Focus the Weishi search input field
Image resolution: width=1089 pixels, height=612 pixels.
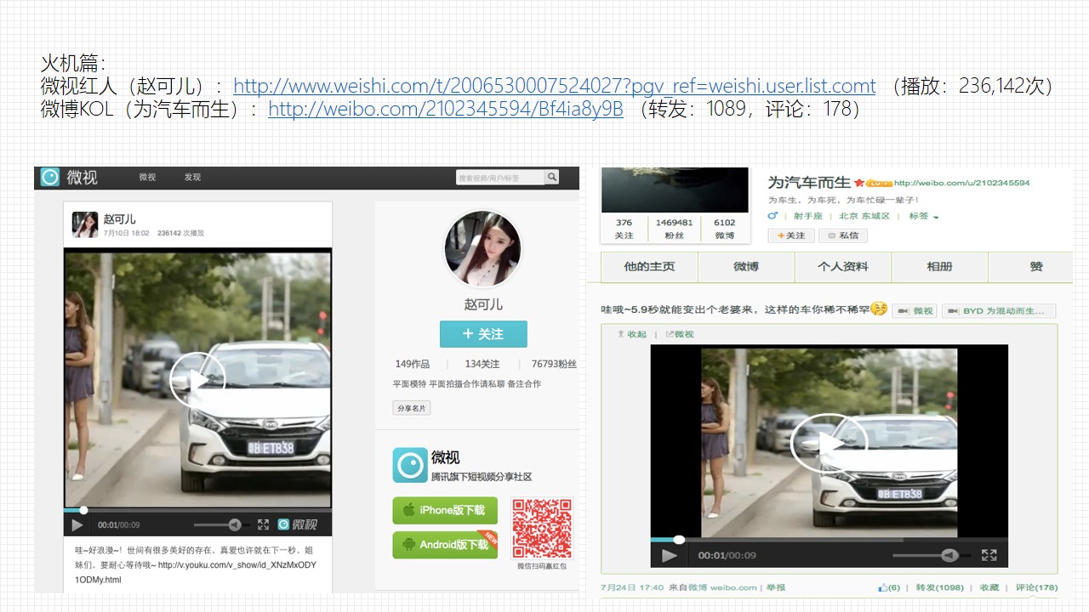tap(500, 178)
